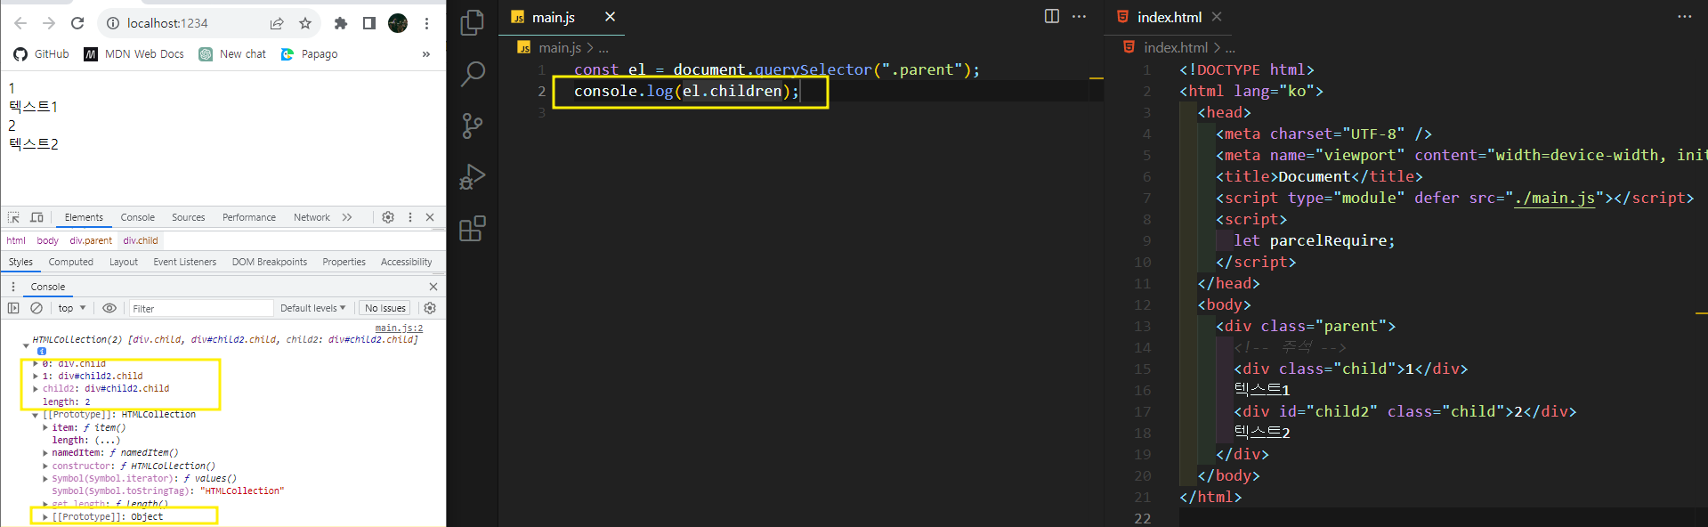Share this page icon in address bar
The image size is (1708, 527).
(x=277, y=23)
